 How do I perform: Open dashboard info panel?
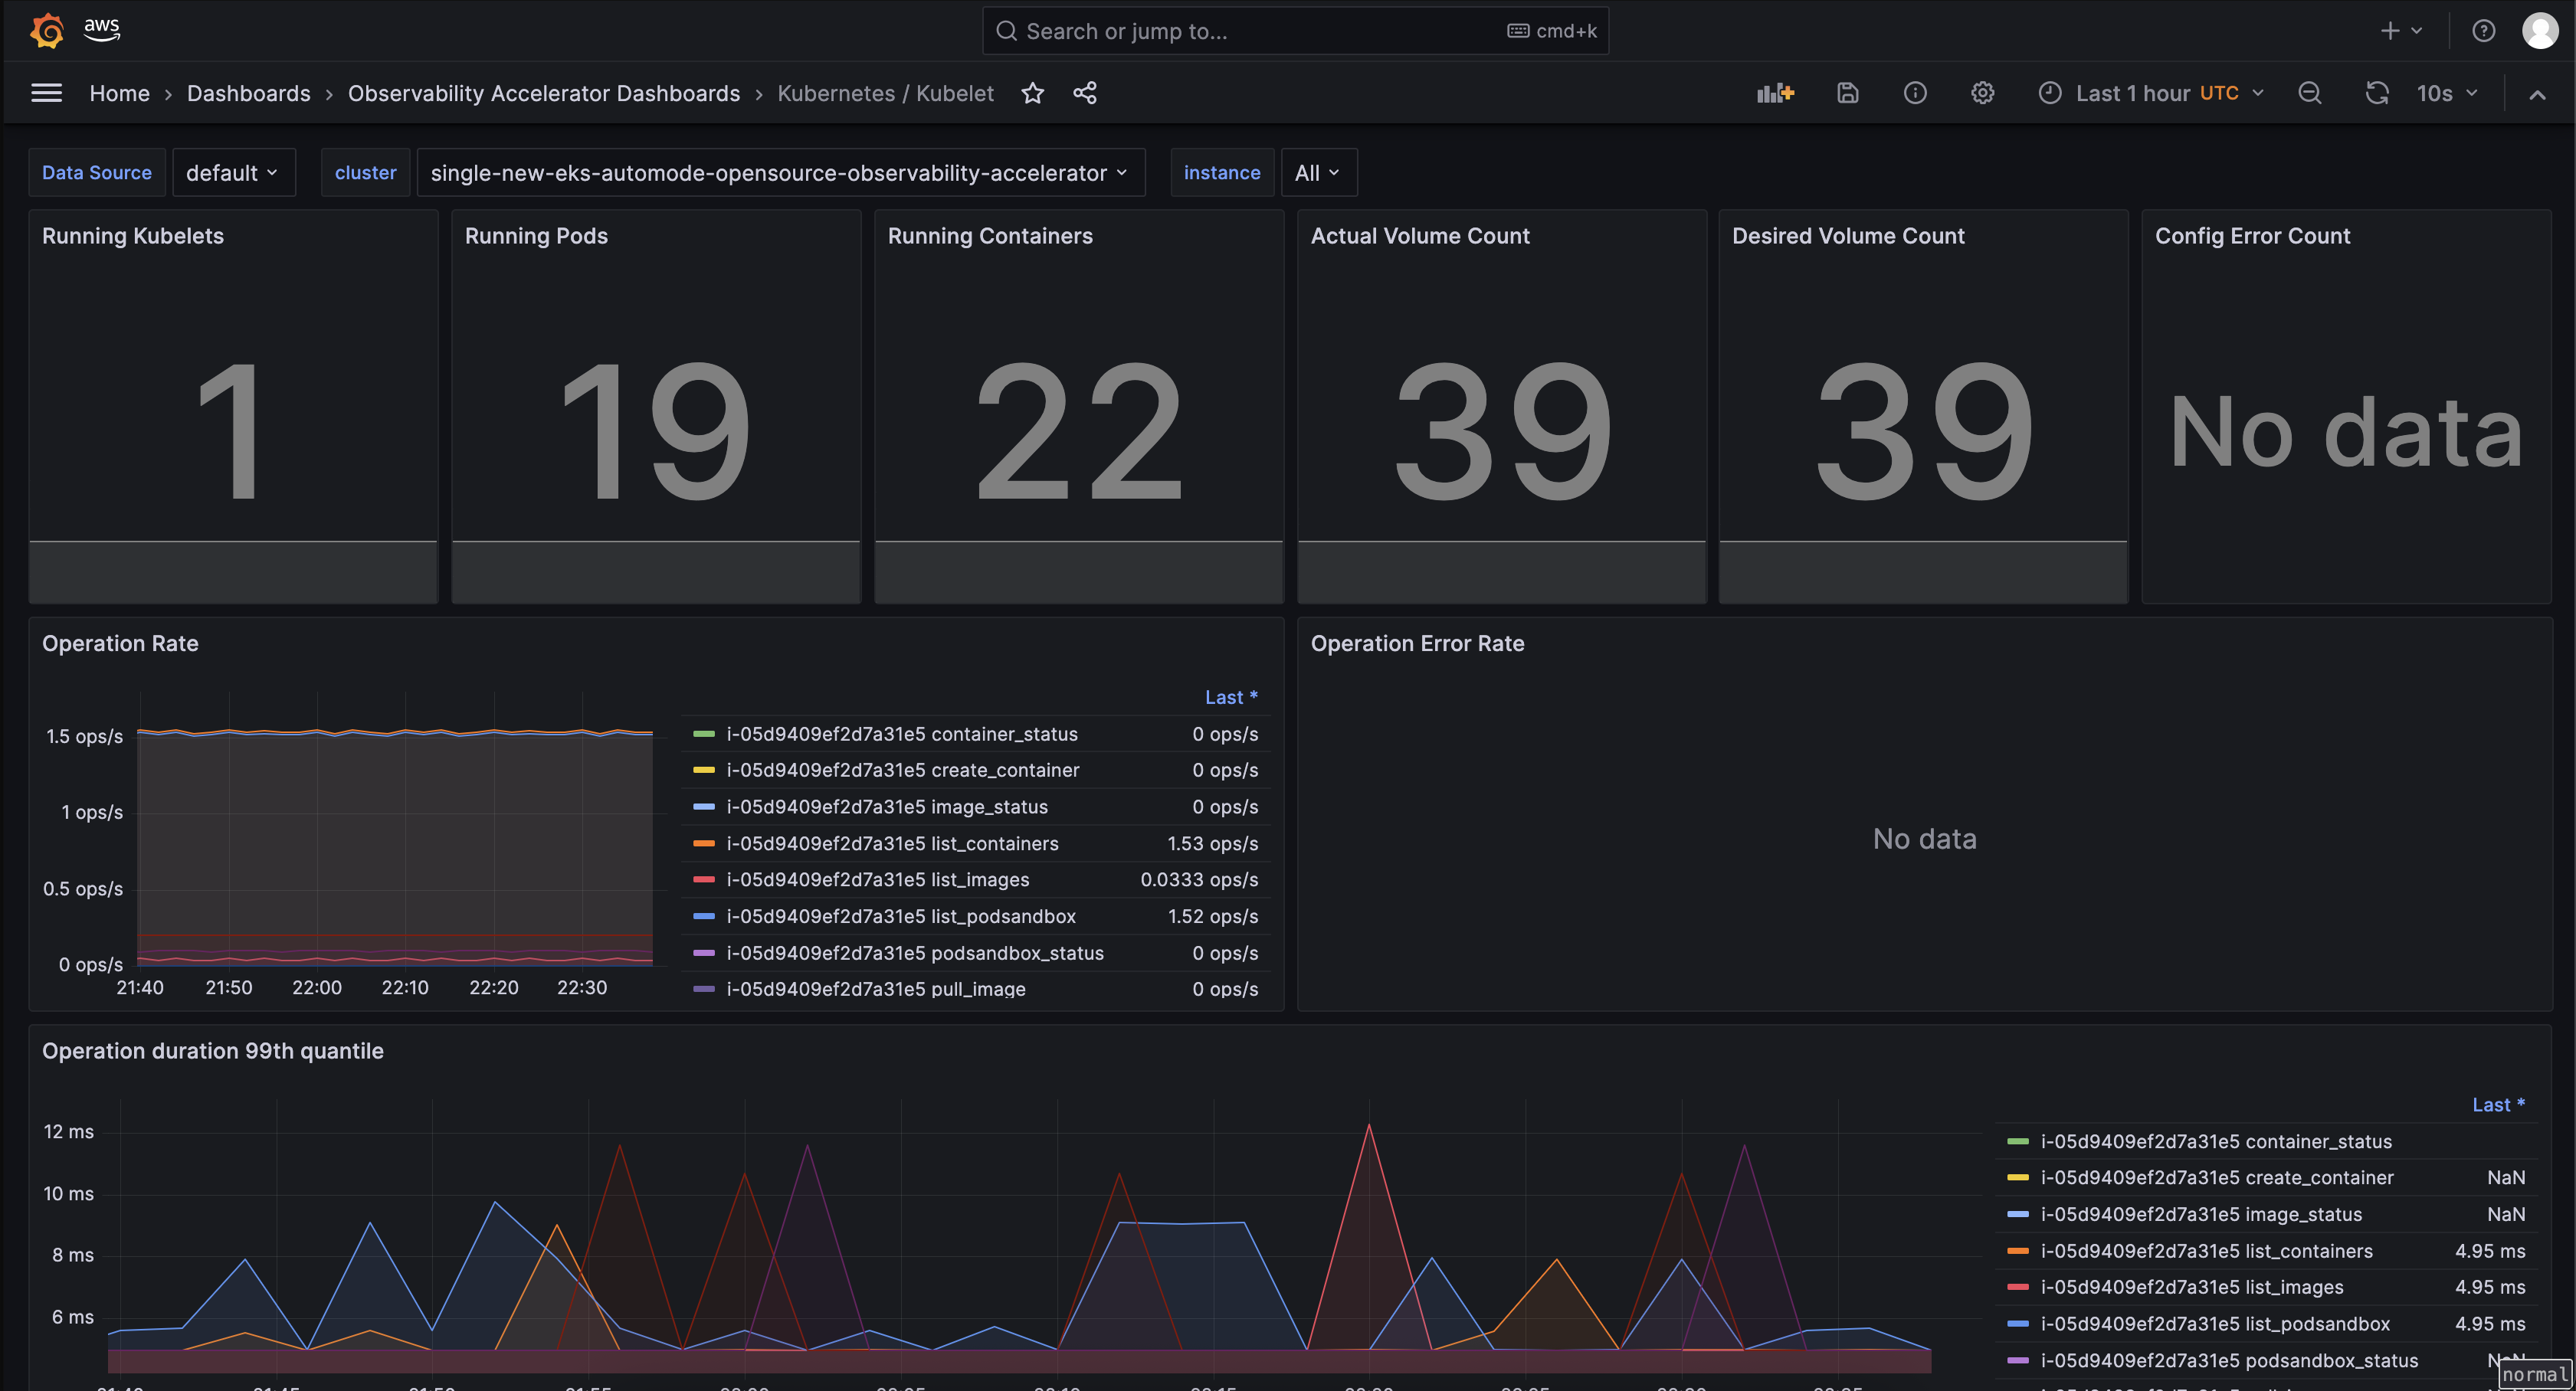pyautogui.click(x=1915, y=92)
